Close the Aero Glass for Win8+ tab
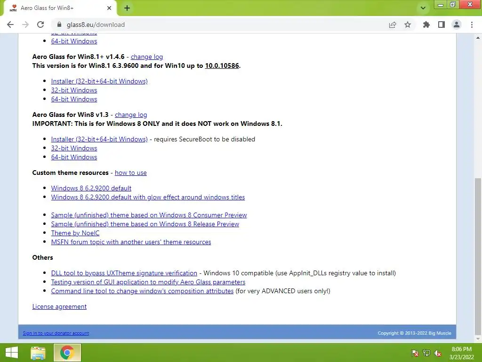The height and width of the screenshot is (362, 482). point(109,8)
